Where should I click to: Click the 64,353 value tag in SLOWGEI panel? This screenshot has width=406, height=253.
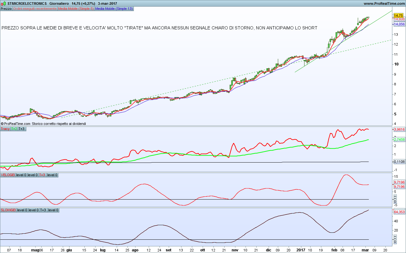[x=399, y=212]
